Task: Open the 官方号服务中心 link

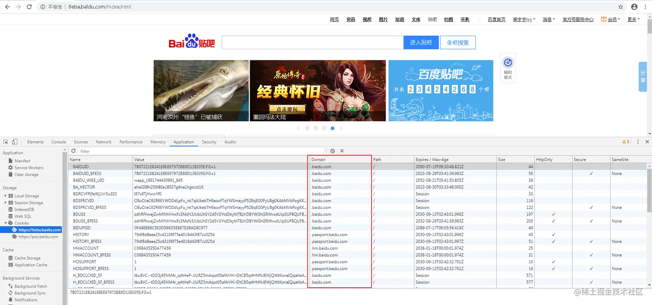Action: (x=578, y=19)
